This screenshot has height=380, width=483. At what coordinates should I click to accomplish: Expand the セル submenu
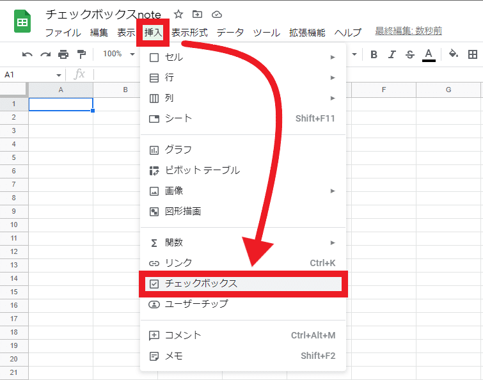coord(242,58)
